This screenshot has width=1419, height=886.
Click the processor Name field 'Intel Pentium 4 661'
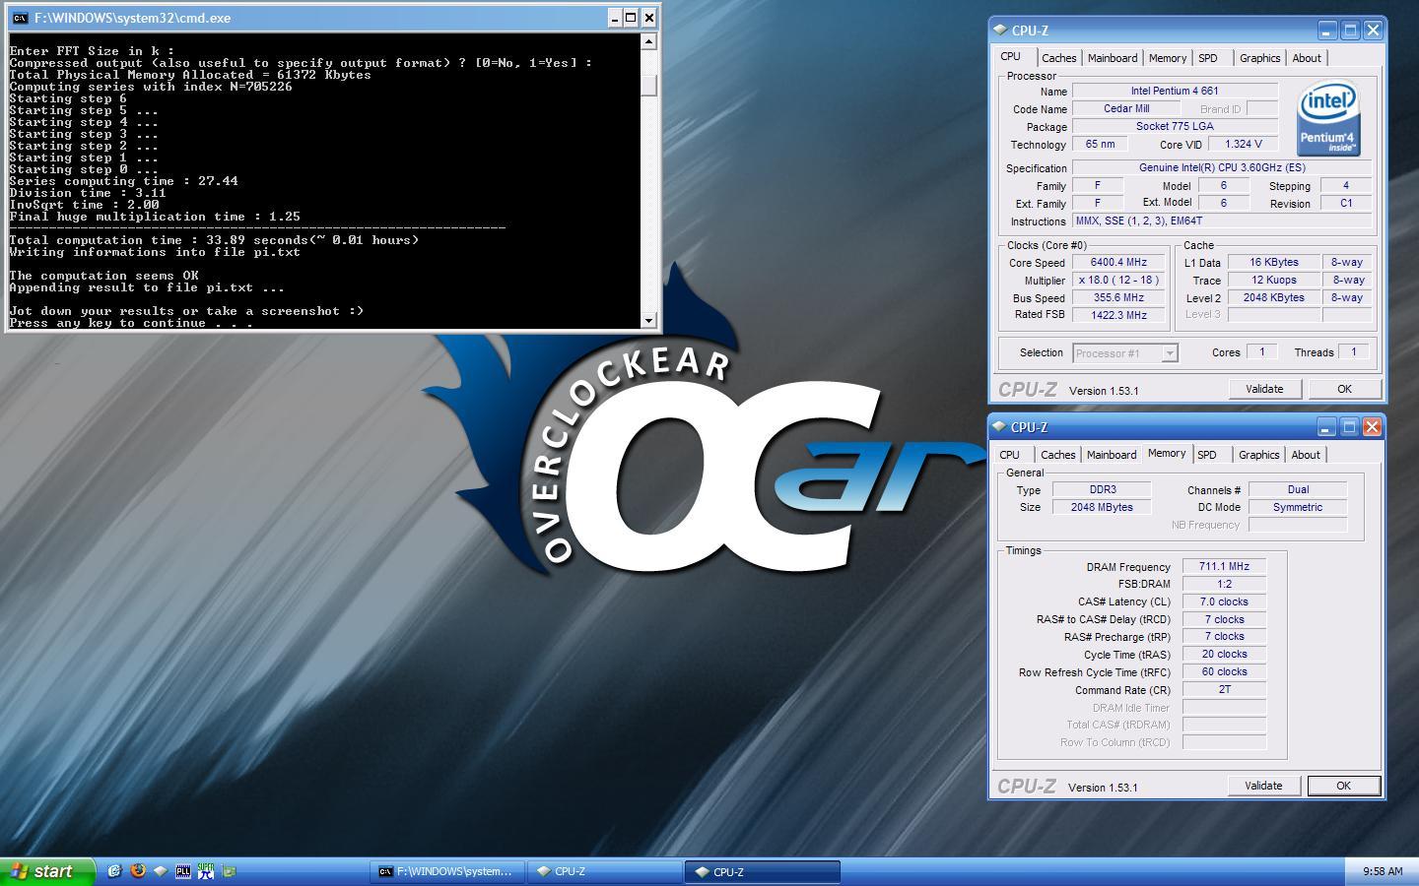pos(1175,91)
